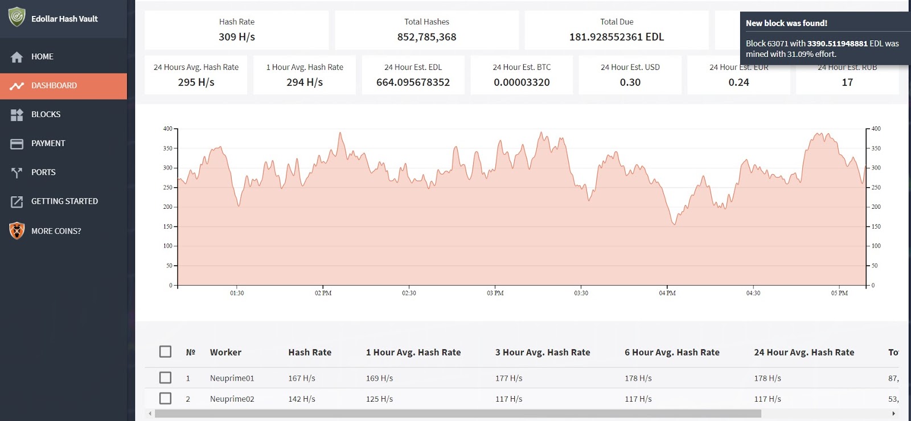The width and height of the screenshot is (911, 421).
Task: Click the 24 Hour Est. EUR 0.24 value
Action: pyautogui.click(x=738, y=82)
